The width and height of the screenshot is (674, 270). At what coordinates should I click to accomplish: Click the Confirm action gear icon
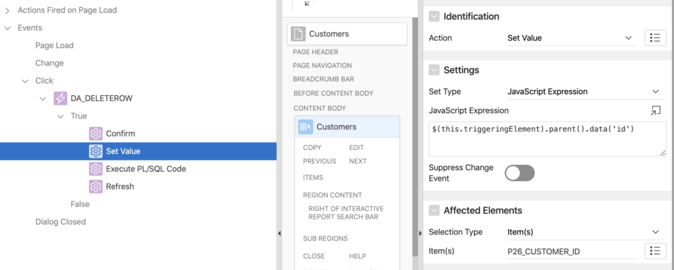click(95, 133)
